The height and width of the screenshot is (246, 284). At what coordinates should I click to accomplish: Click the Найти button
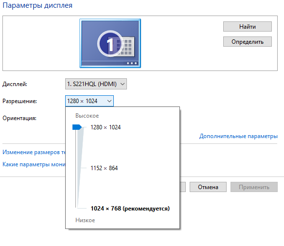click(x=248, y=27)
